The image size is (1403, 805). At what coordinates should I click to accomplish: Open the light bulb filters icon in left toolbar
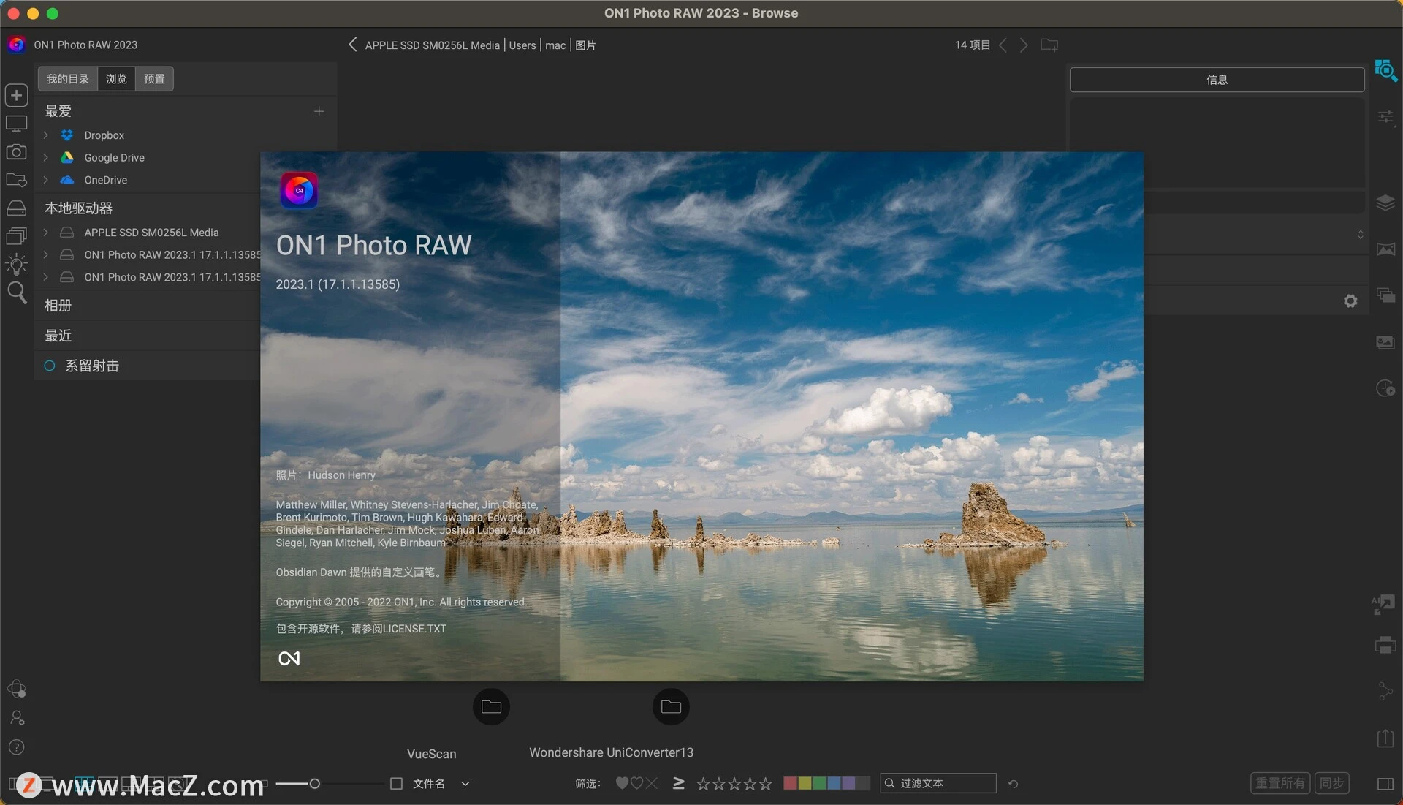tap(16, 264)
